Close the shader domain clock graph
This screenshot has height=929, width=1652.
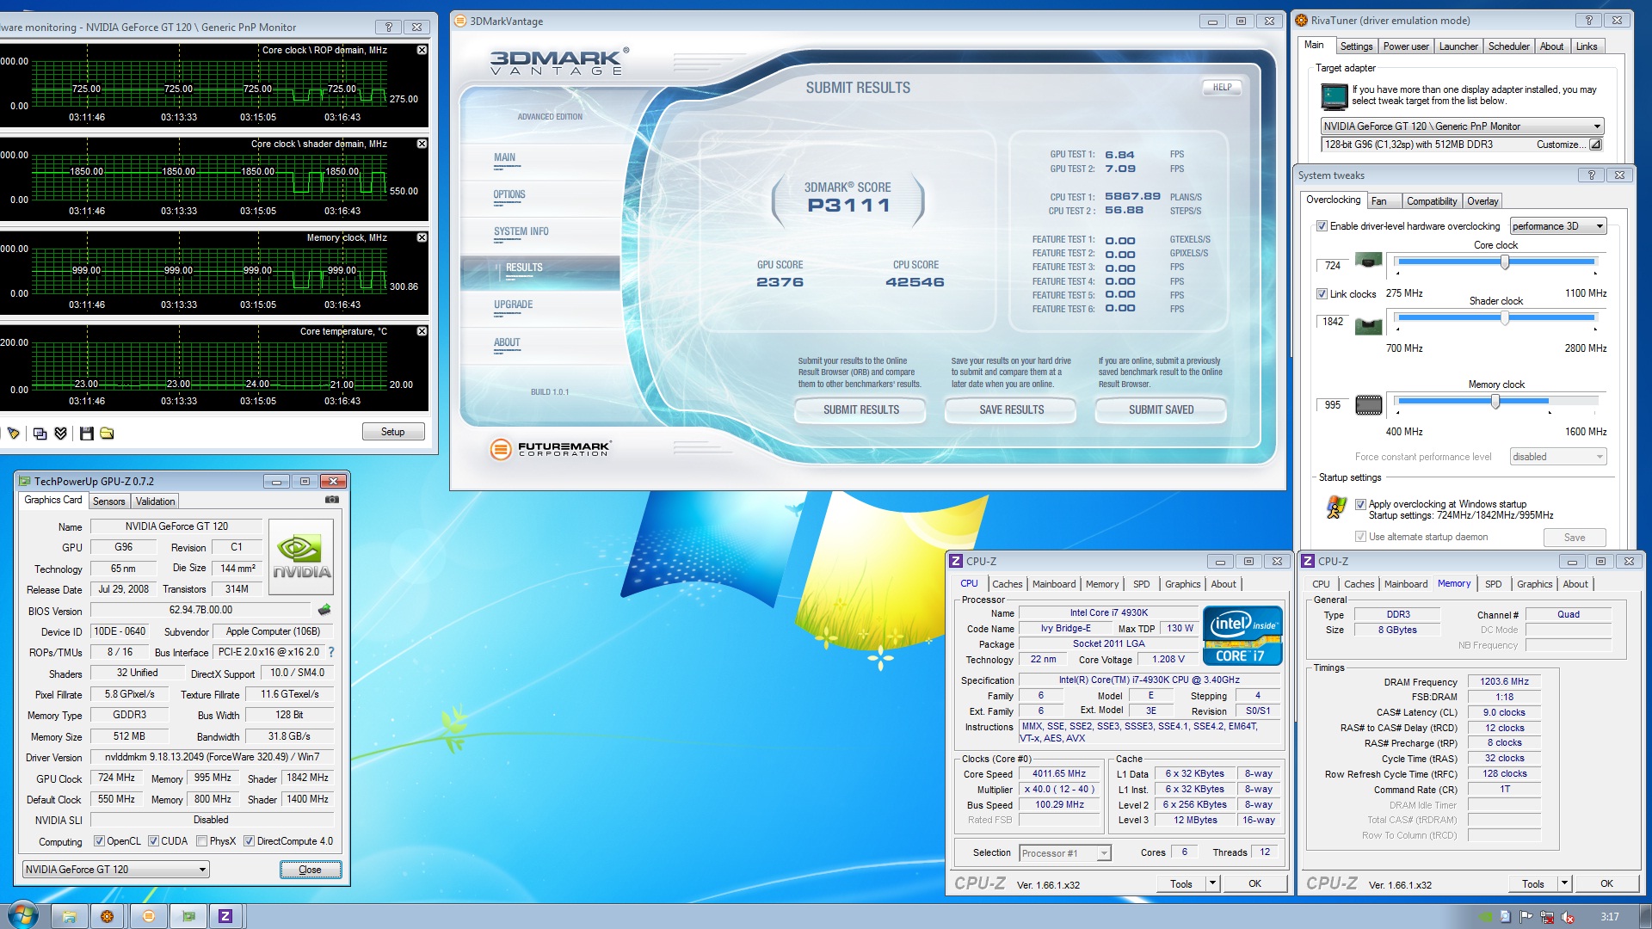click(422, 144)
